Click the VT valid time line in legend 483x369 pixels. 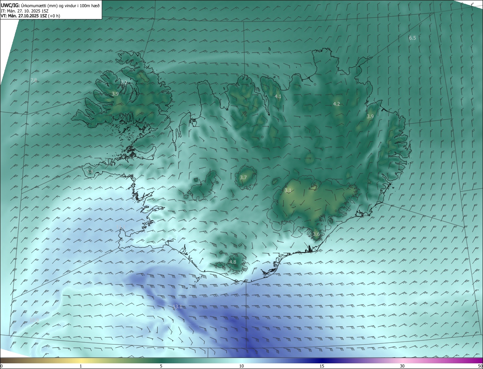click(30, 16)
